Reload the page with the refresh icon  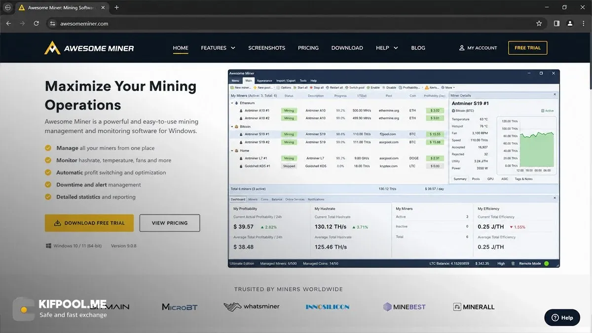[36, 23]
